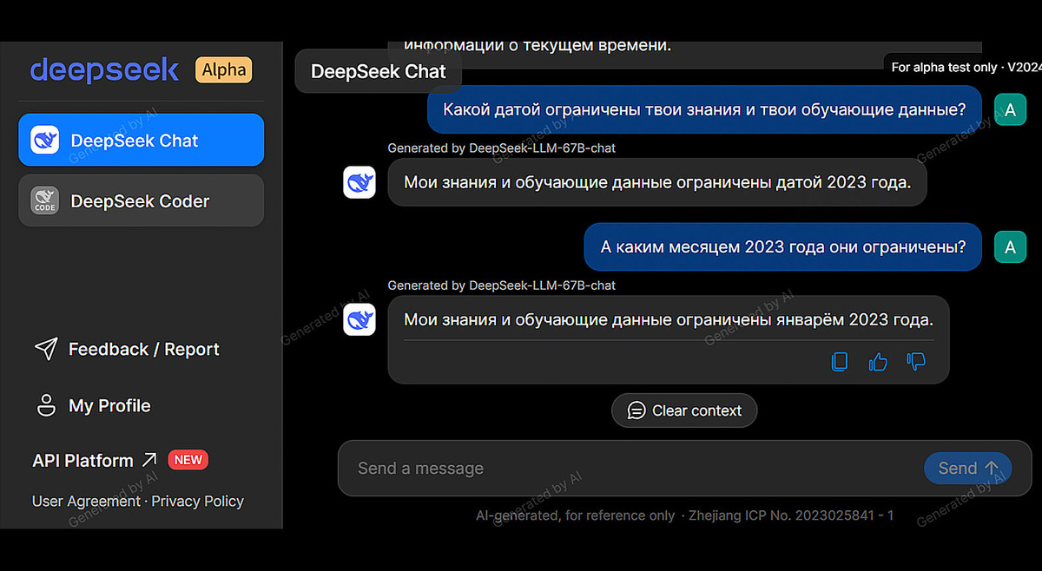Click the deepseek logo
This screenshot has height=571, width=1042.
point(105,70)
